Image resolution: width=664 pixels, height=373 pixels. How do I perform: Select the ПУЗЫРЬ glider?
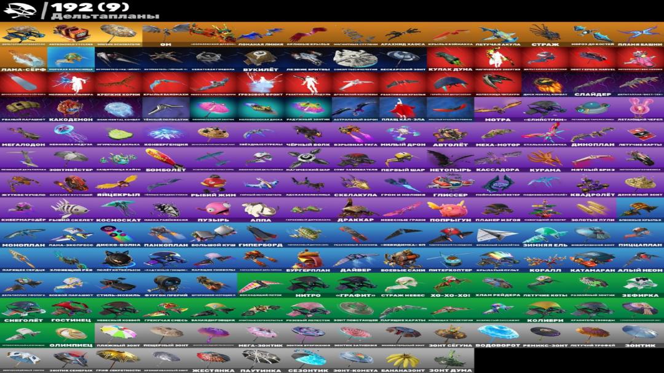click(213, 210)
